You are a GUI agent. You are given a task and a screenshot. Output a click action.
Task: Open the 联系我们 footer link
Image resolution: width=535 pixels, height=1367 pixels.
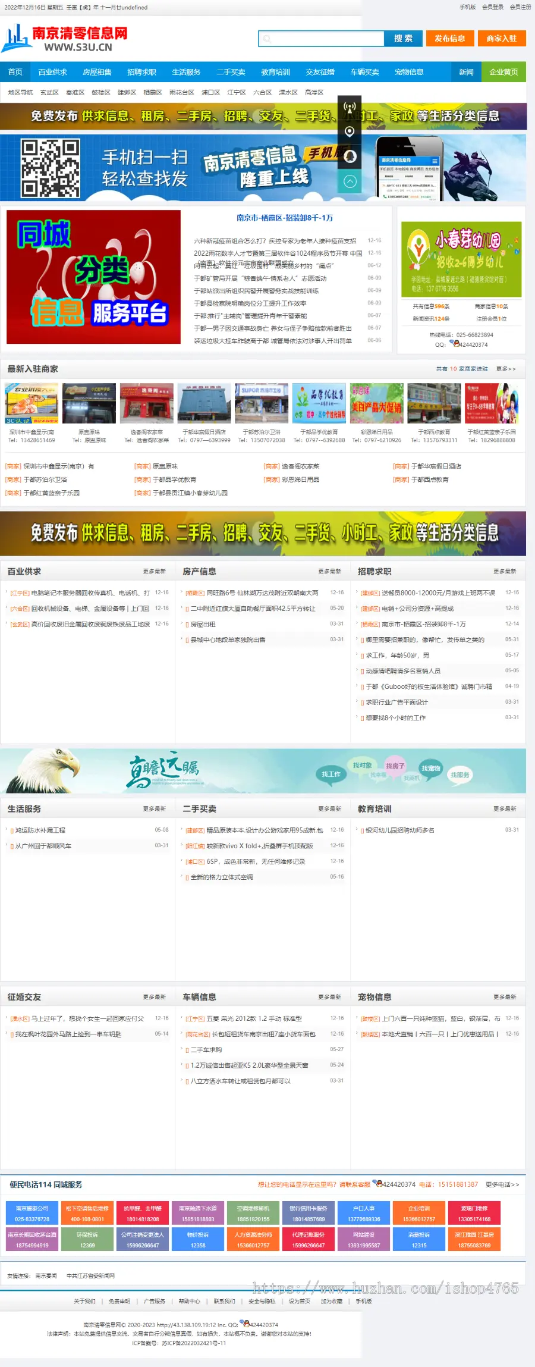(x=224, y=1301)
